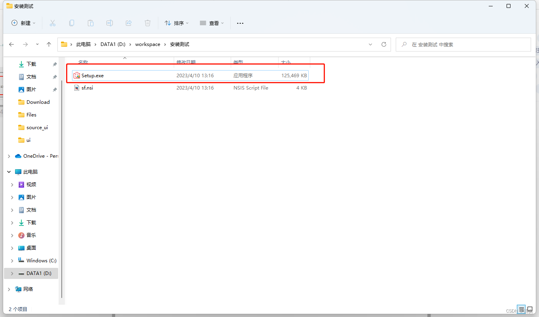
Task: Open the Files folder in sidebar
Action: click(31, 115)
